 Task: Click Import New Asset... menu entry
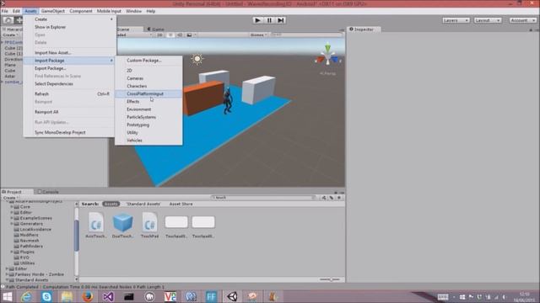69,53
